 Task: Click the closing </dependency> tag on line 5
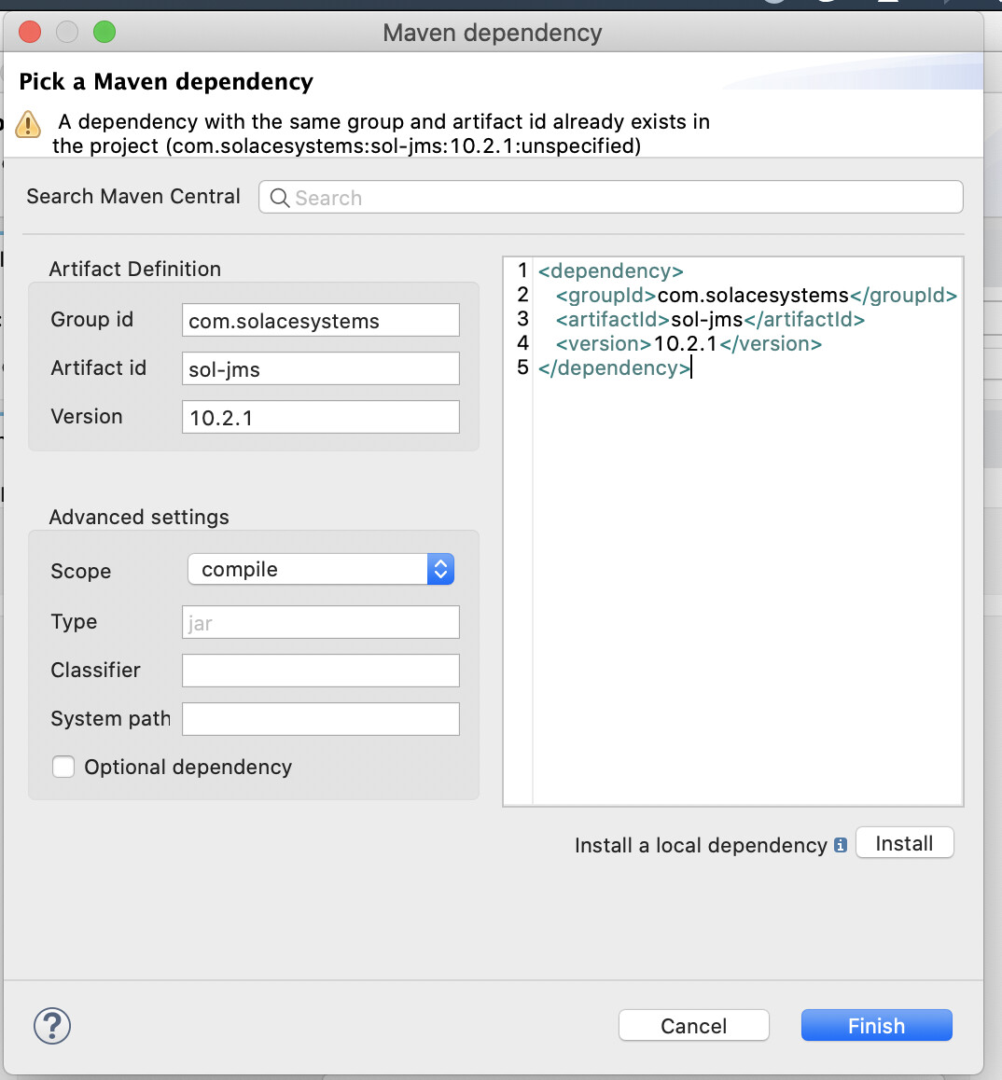click(x=614, y=367)
